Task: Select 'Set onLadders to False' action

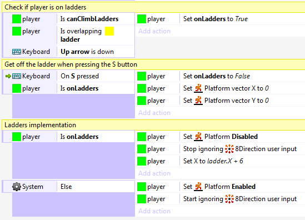Action: [217, 76]
